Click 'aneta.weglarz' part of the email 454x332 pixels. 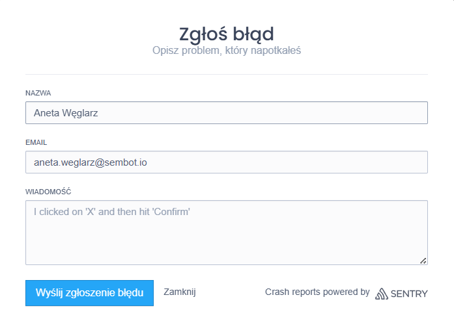click(64, 162)
